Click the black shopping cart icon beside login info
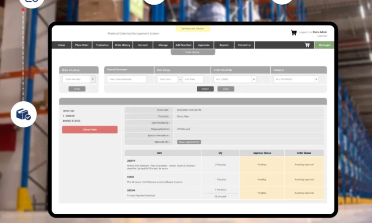 pyautogui.click(x=294, y=33)
